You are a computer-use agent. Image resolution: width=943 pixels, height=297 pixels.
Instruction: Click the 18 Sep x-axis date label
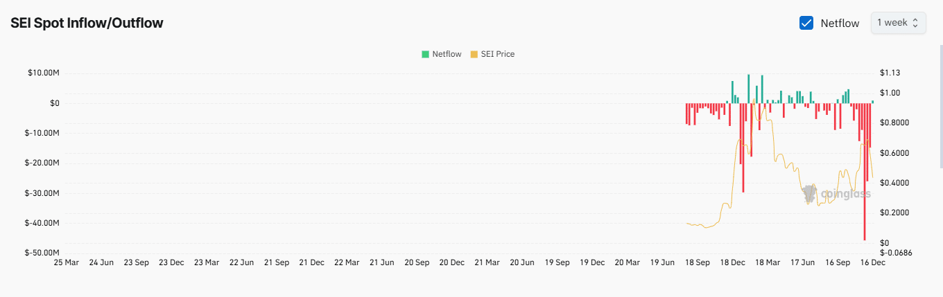(697, 263)
